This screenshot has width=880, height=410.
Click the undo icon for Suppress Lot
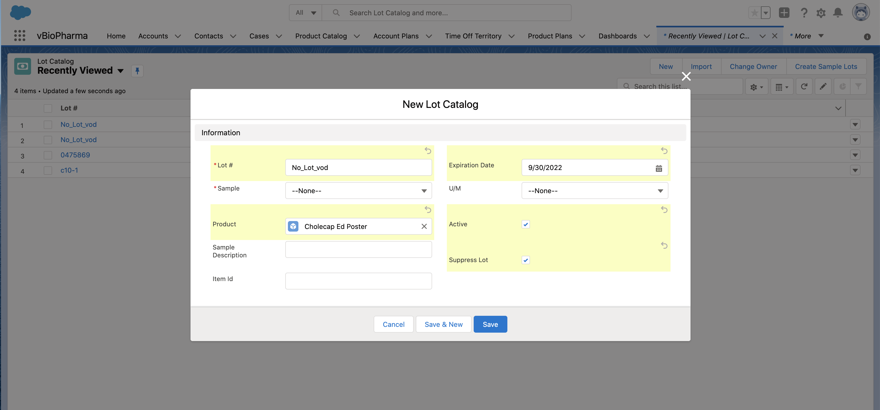[664, 245]
